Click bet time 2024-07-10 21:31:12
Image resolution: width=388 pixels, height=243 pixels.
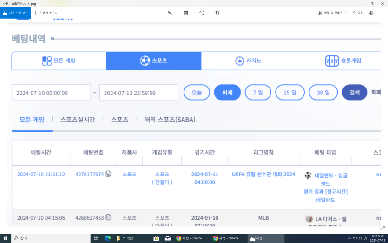coord(41,174)
